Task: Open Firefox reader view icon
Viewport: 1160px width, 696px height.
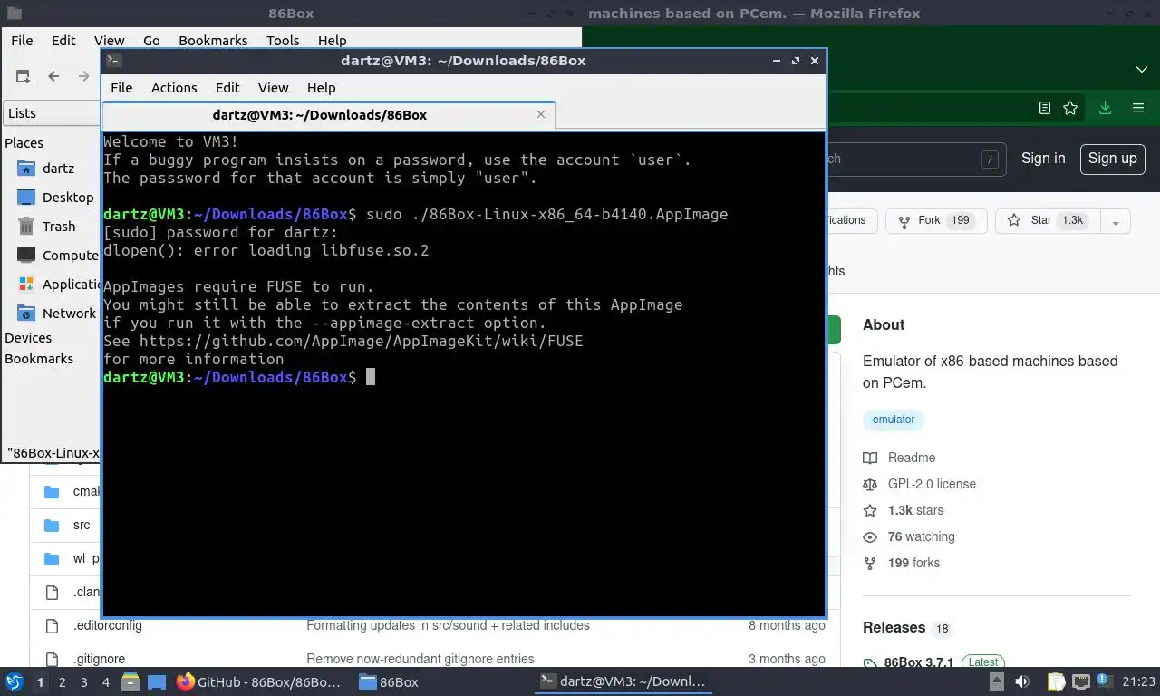Action: pyautogui.click(x=1044, y=108)
